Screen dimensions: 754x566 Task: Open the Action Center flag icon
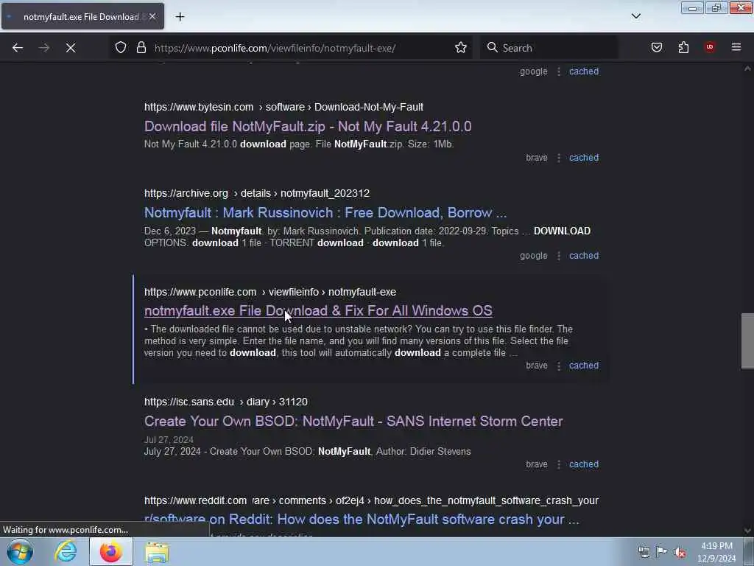pos(662,551)
